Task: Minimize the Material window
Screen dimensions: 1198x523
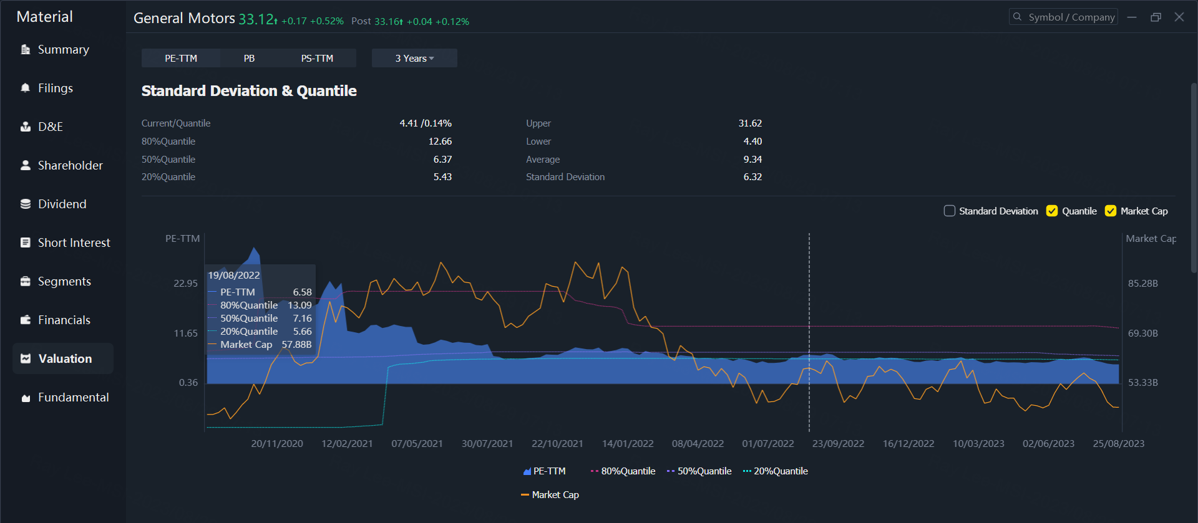Action: click(x=1132, y=17)
